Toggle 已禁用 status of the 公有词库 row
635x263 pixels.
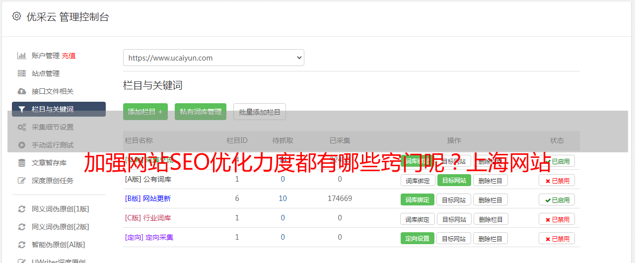click(557, 180)
